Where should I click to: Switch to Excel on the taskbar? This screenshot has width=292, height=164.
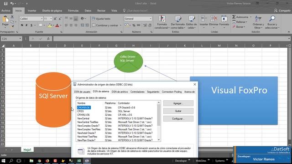pos(79,161)
